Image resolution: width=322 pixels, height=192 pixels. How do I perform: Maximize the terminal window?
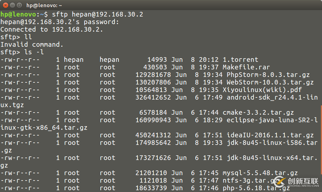[x=18, y=5]
